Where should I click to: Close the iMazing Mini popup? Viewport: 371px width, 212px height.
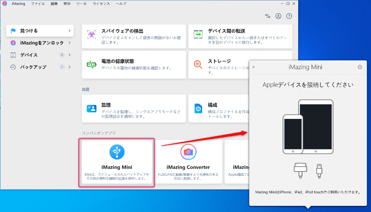(x=254, y=67)
